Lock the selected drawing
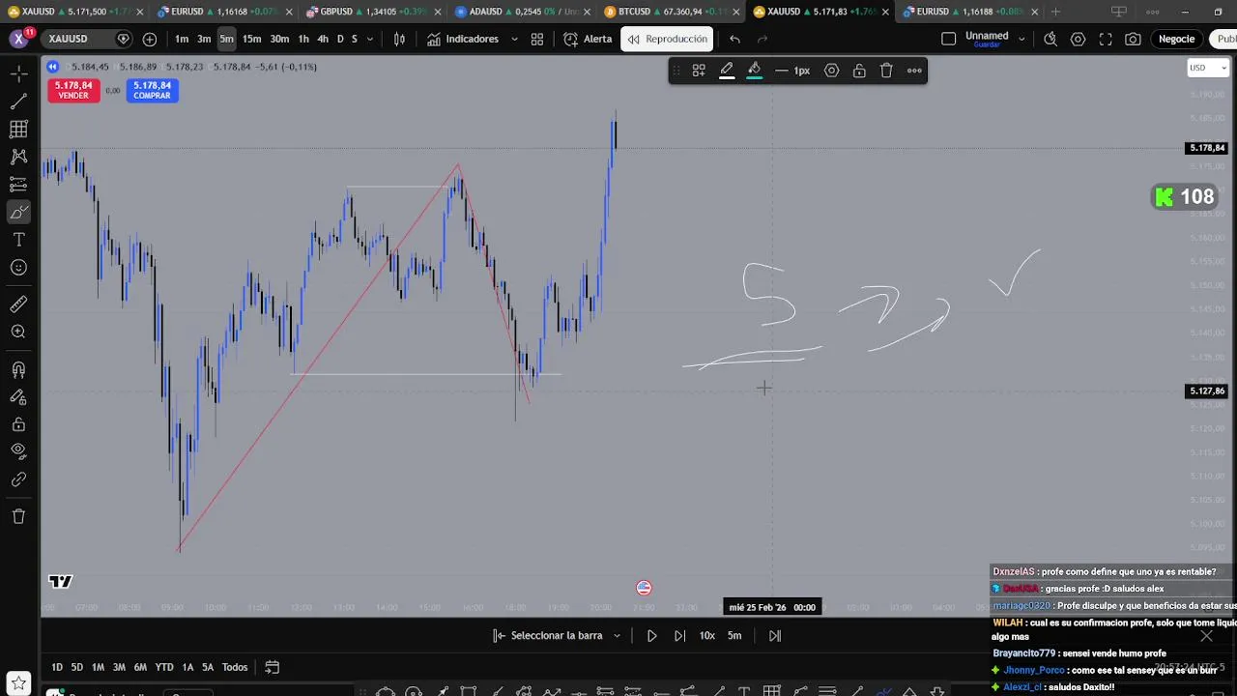This screenshot has width=1237, height=696. click(859, 71)
